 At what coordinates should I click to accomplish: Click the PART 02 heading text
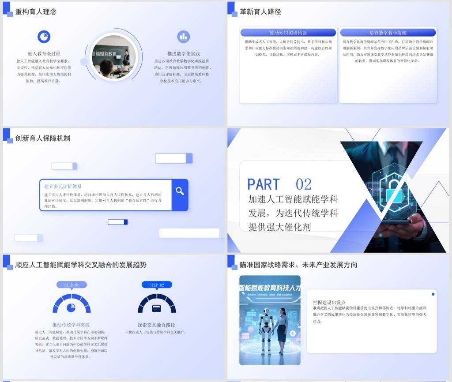tap(279, 184)
